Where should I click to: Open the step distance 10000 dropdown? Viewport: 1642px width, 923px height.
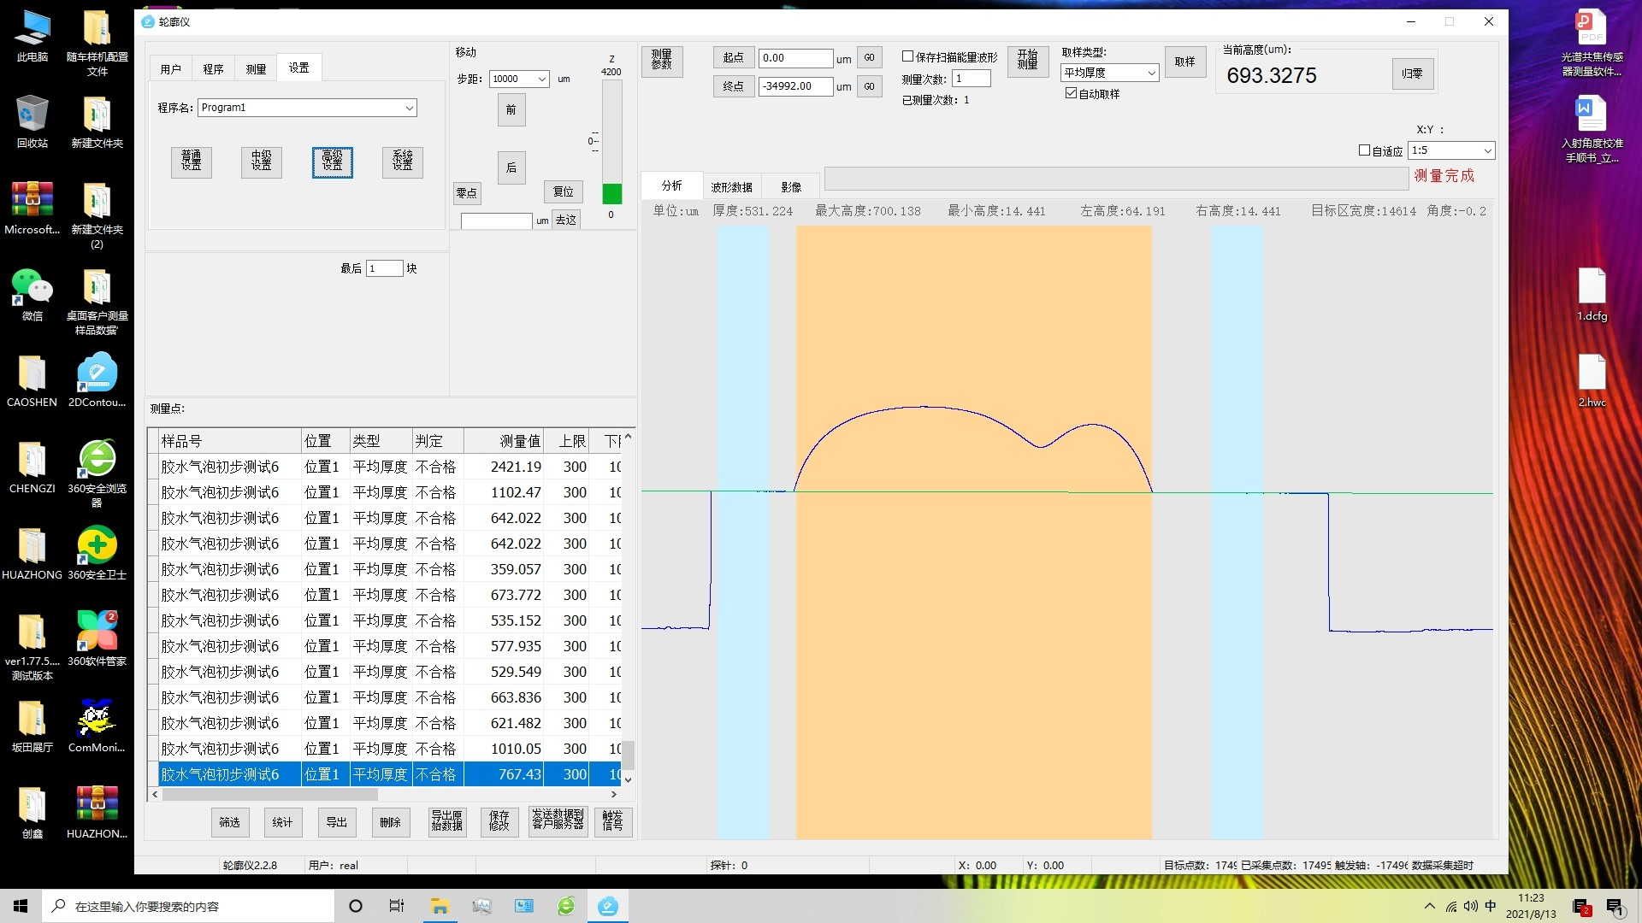coord(541,79)
